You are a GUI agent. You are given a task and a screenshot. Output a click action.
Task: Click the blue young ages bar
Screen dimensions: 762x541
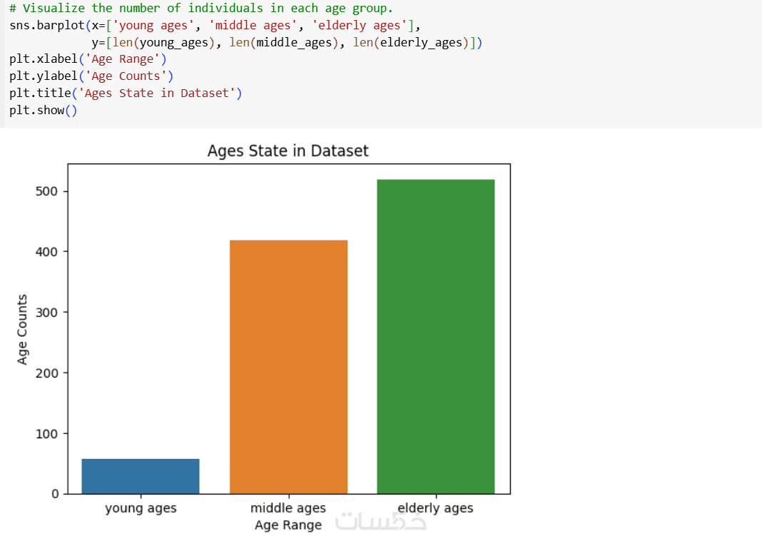(x=141, y=475)
